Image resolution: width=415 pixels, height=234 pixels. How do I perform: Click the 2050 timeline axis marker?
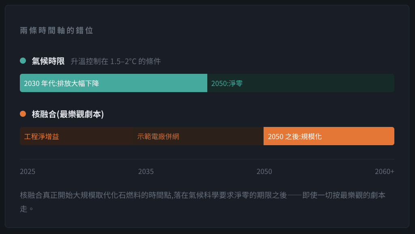(264, 172)
